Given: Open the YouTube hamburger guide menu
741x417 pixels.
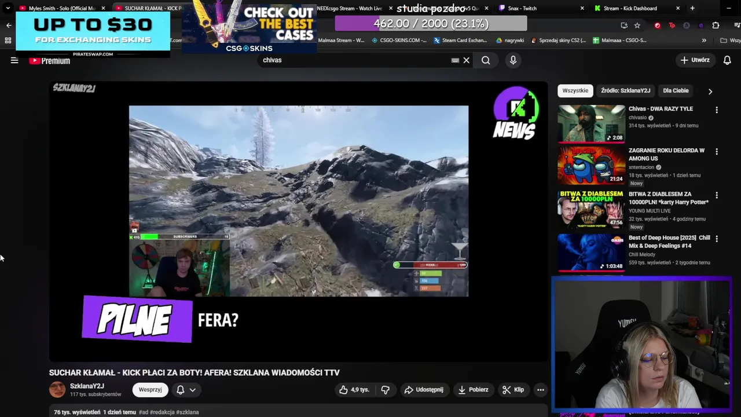Looking at the screenshot, I should coord(14,60).
